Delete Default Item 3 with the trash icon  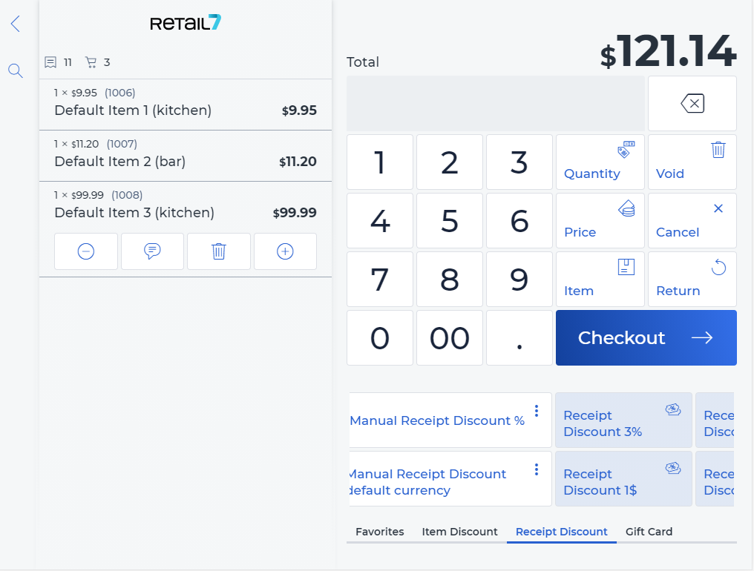click(219, 251)
